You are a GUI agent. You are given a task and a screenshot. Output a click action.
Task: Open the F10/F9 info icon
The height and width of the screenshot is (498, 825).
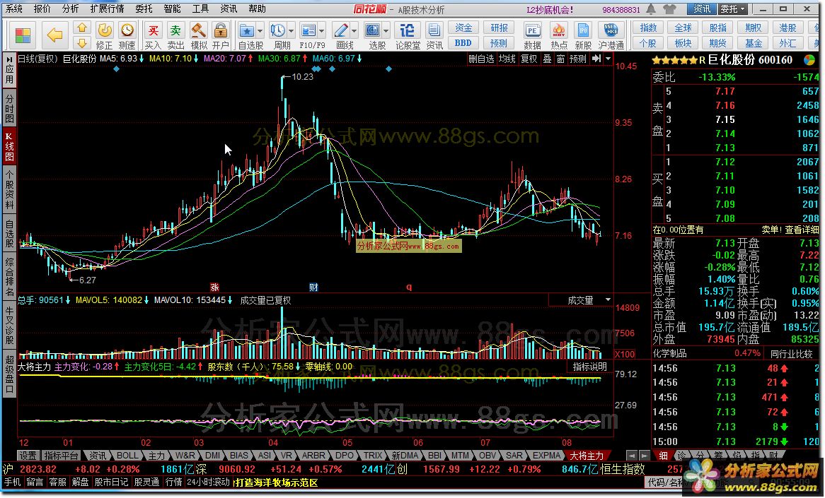(309, 30)
